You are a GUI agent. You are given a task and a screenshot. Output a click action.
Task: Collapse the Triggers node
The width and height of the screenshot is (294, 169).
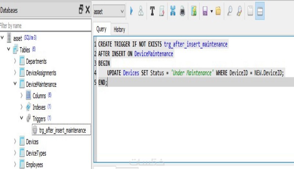coord(22,118)
